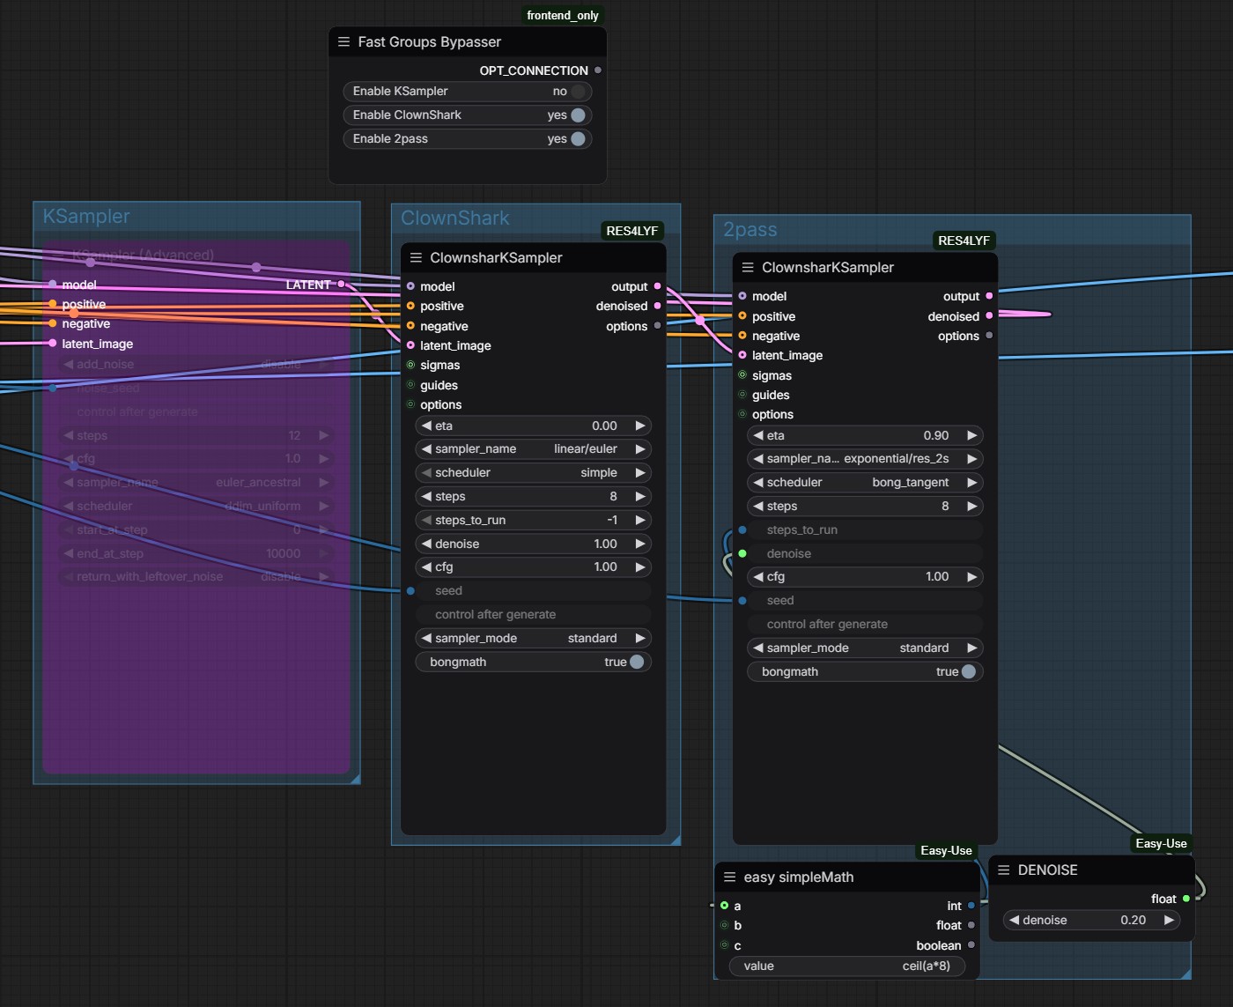Click the RES4LYF badge above the ClownShark group sampler

pos(631,231)
